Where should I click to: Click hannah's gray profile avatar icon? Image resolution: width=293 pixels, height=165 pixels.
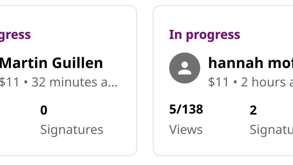[x=184, y=68]
